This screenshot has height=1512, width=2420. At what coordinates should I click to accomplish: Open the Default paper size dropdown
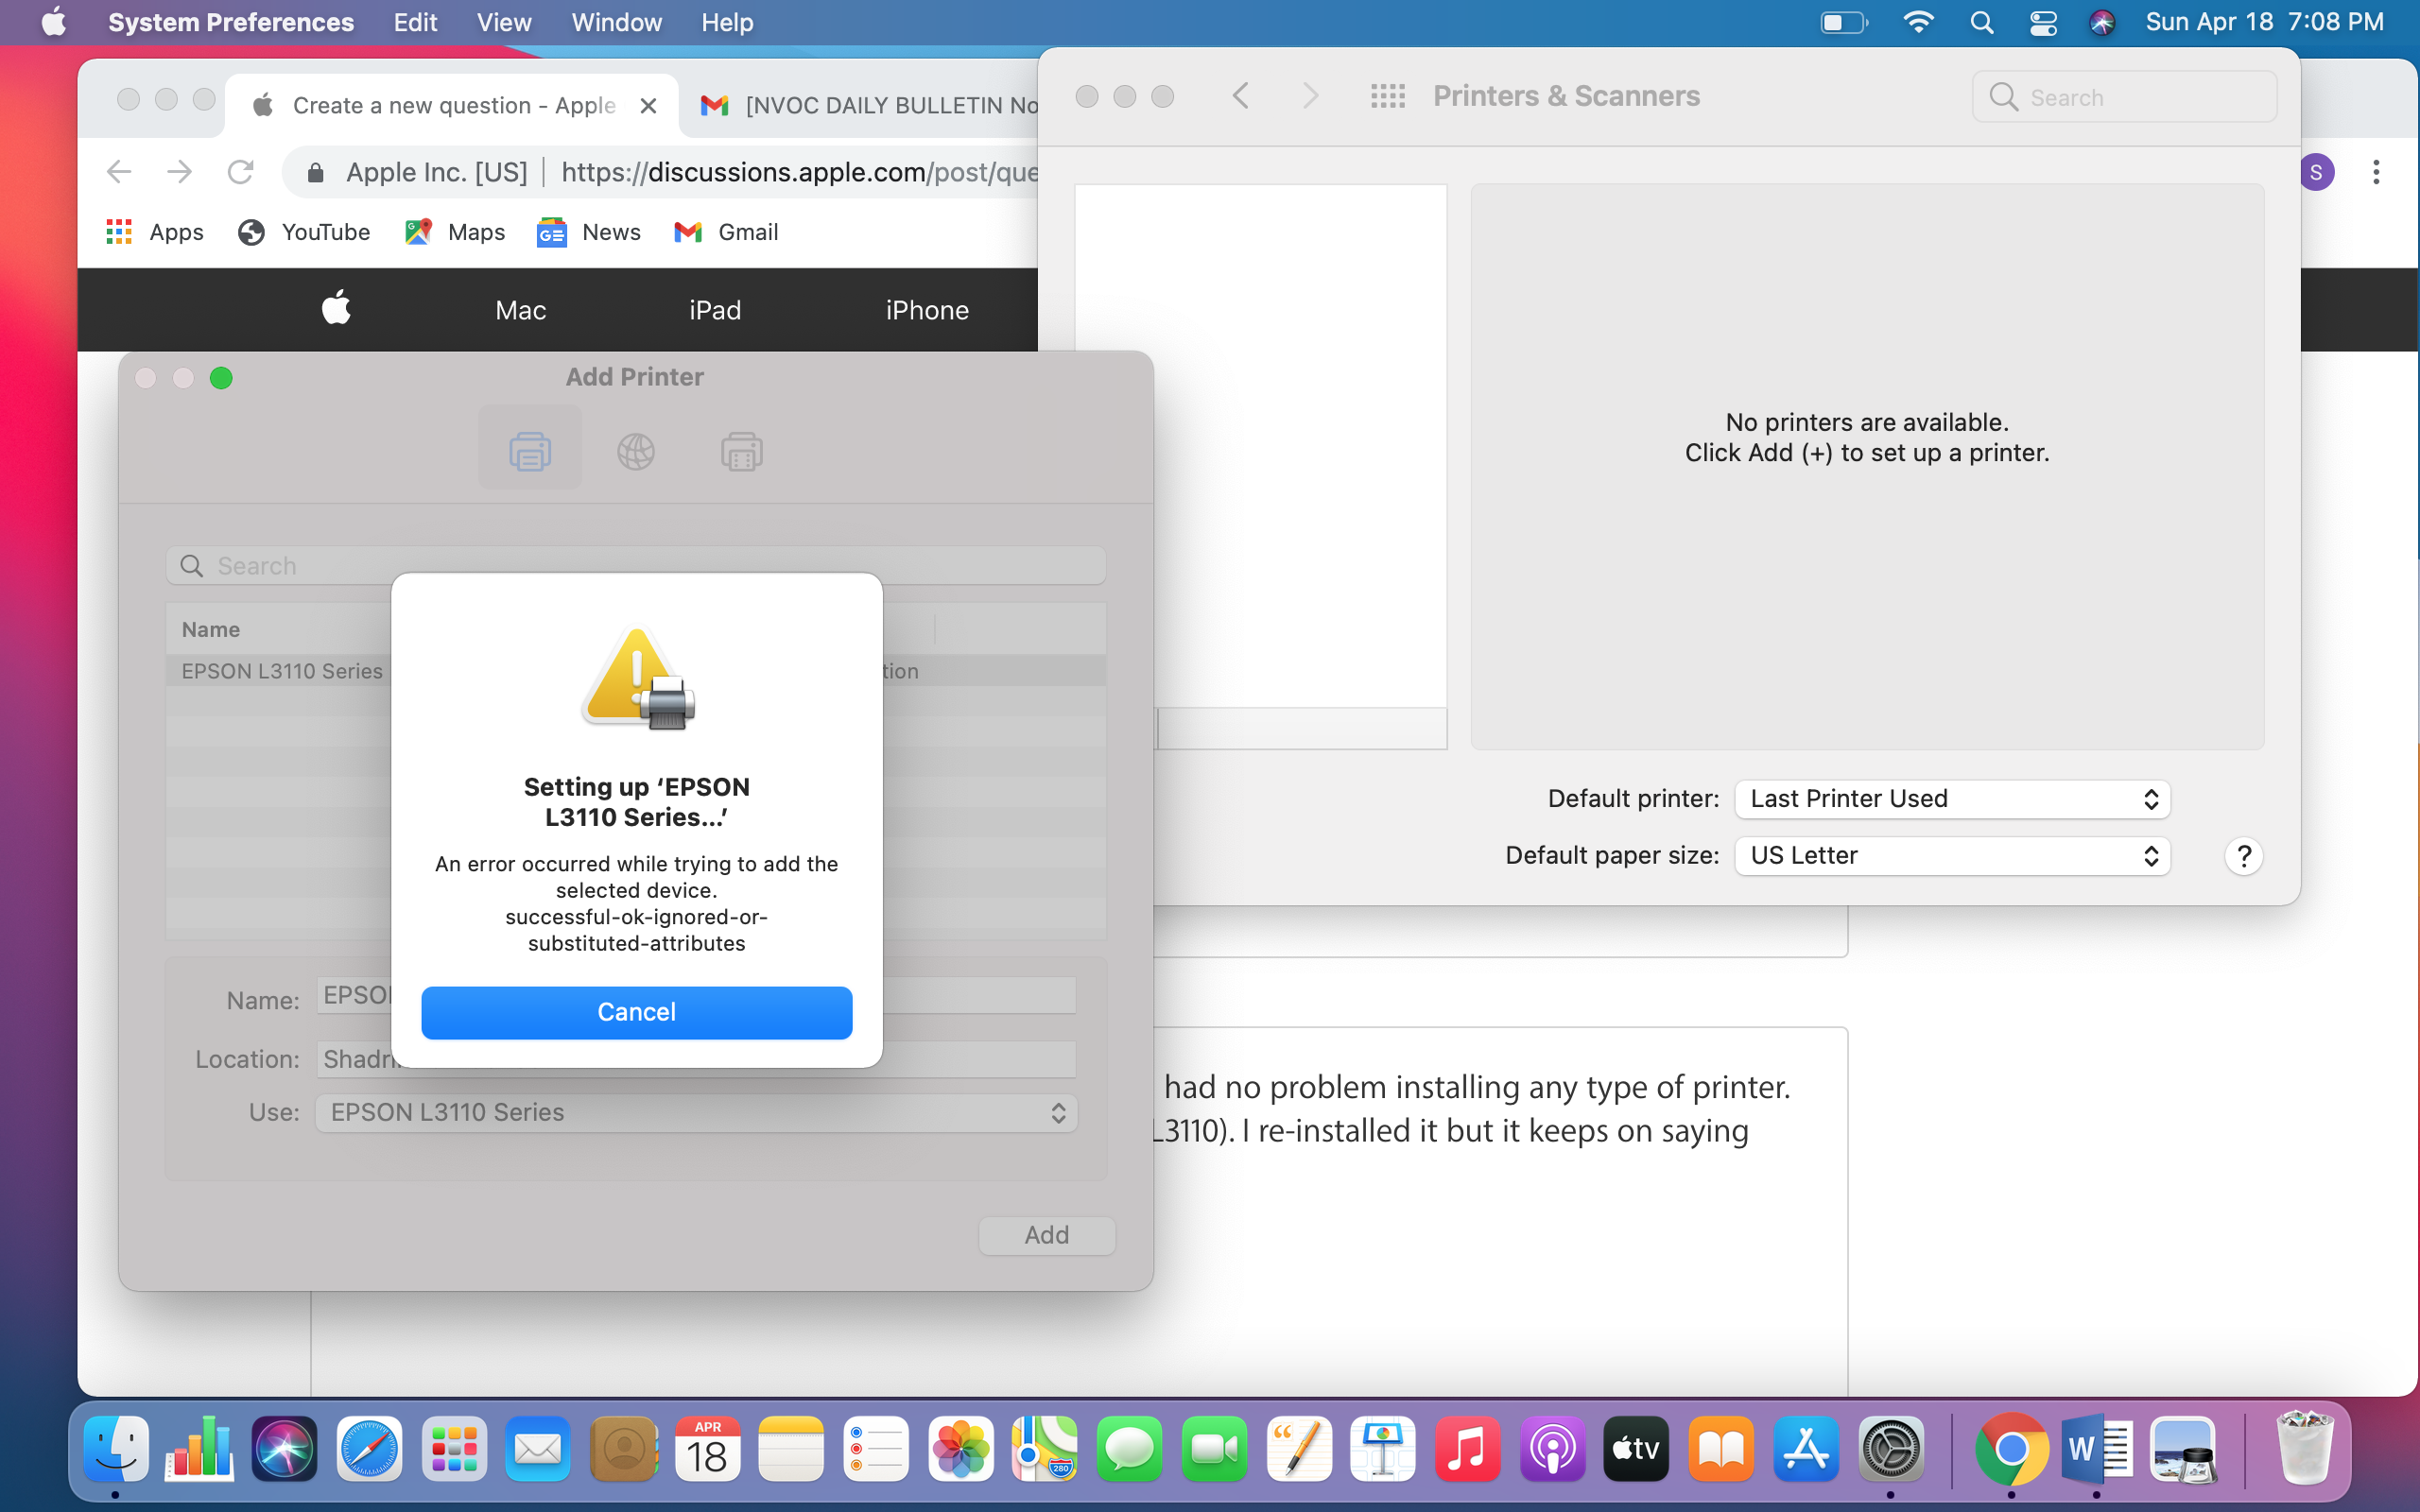pyautogui.click(x=1951, y=856)
